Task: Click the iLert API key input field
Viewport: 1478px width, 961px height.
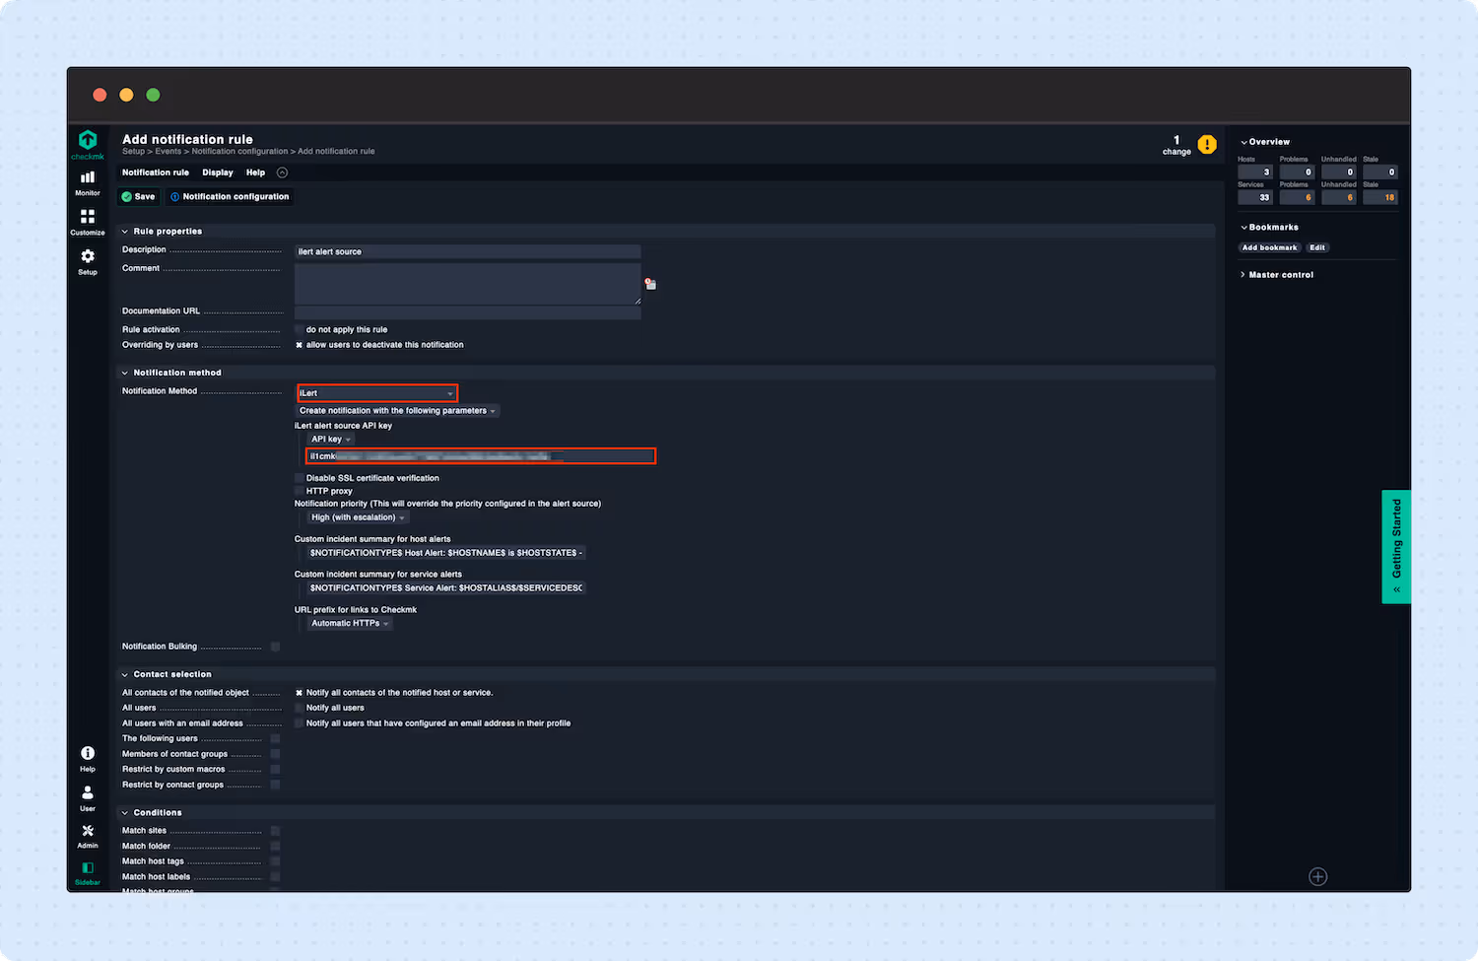Action: click(x=479, y=455)
